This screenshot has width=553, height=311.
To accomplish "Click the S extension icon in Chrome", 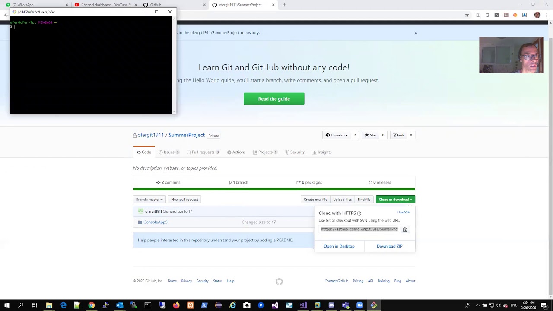I will [497, 15].
